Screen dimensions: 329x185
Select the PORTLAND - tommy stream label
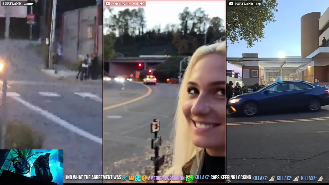pos(18,4)
